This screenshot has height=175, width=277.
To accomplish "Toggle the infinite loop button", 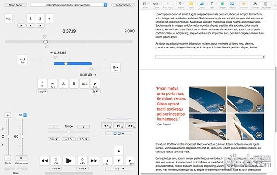I will click(42, 84).
